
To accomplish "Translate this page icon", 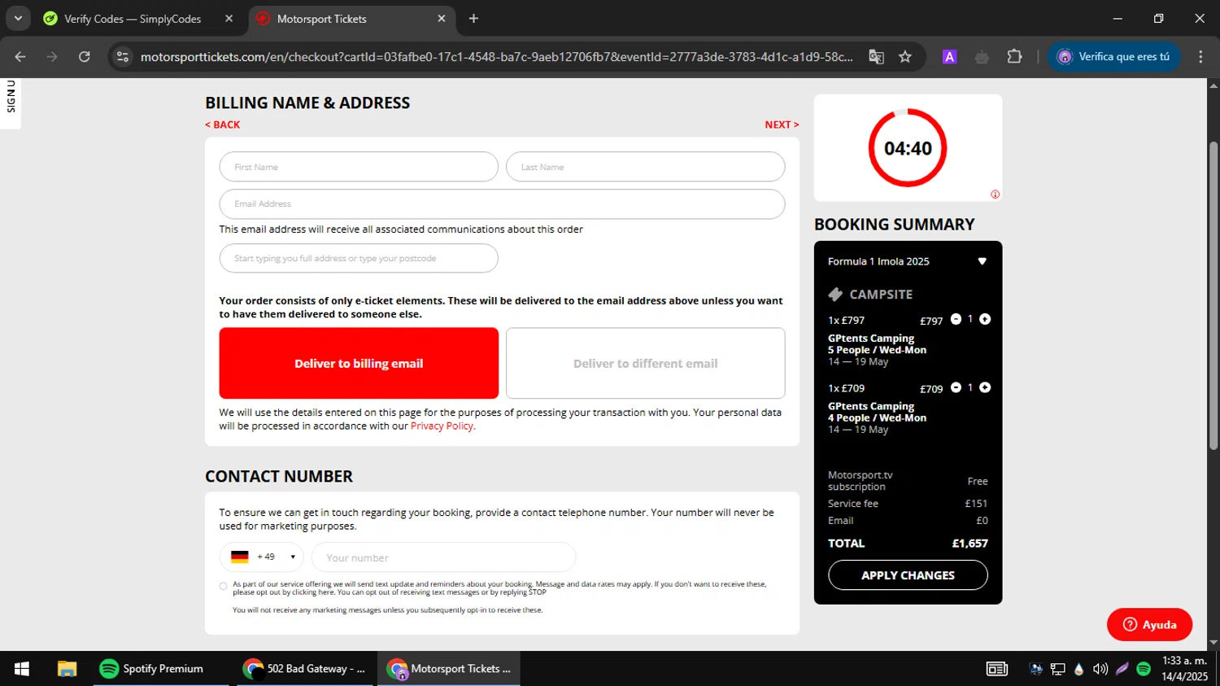I will [876, 57].
